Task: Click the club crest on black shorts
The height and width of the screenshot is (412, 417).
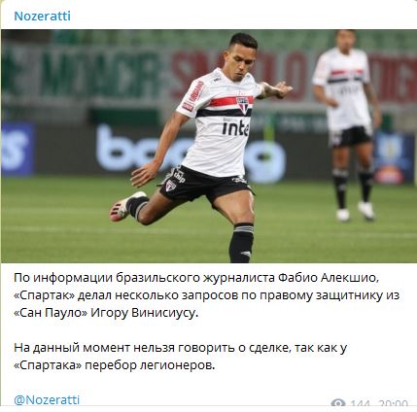Action: pos(171,186)
